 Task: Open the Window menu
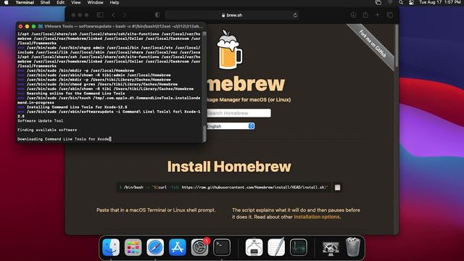click(x=95, y=3)
